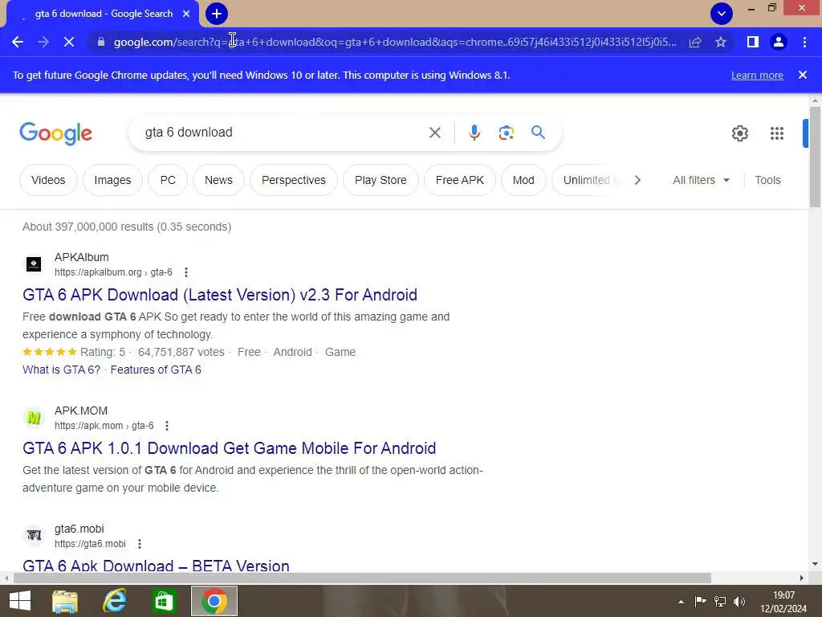Image resolution: width=822 pixels, height=617 pixels.
Task: Click the Google logo
Action: click(55, 133)
